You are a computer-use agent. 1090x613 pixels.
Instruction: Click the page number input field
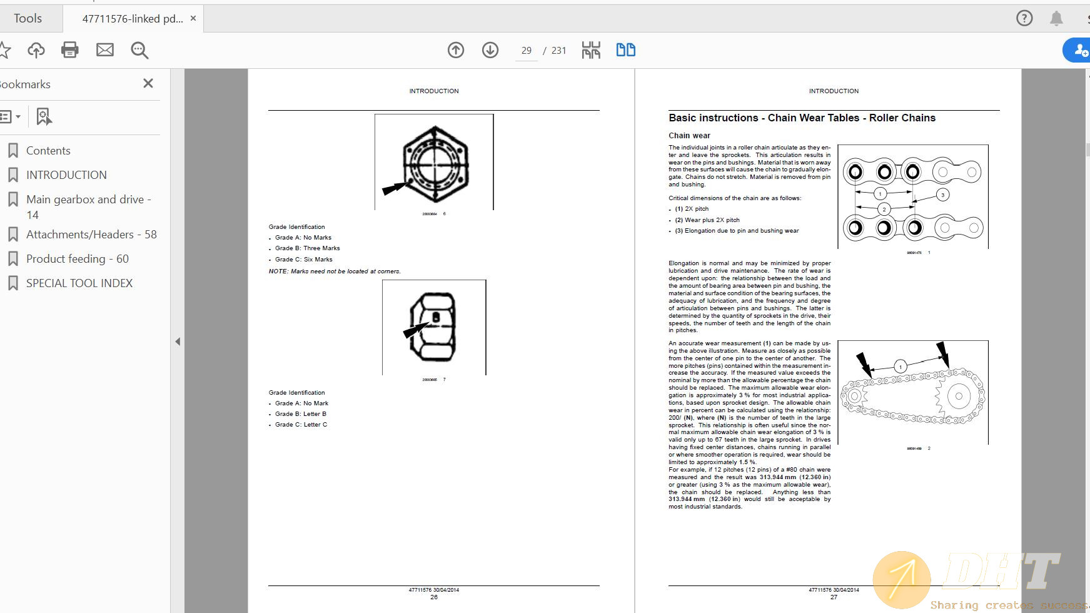tap(527, 51)
